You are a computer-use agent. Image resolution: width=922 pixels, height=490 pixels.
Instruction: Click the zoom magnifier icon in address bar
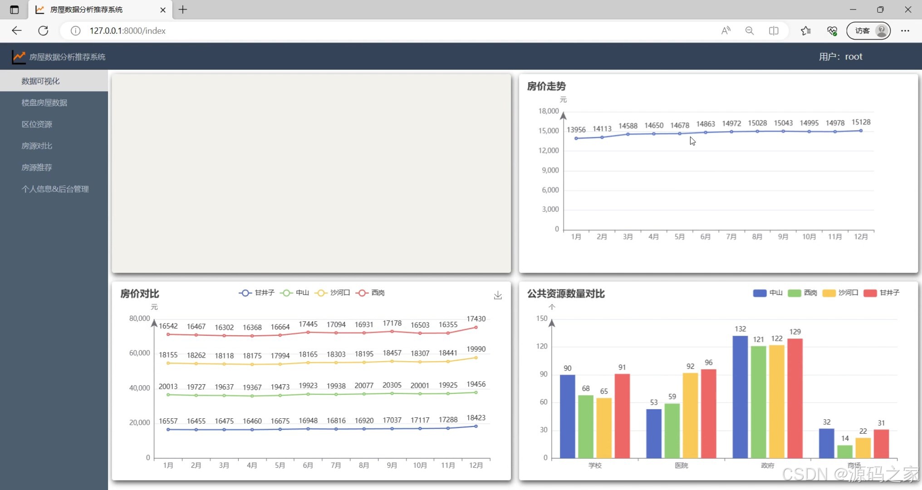750,30
